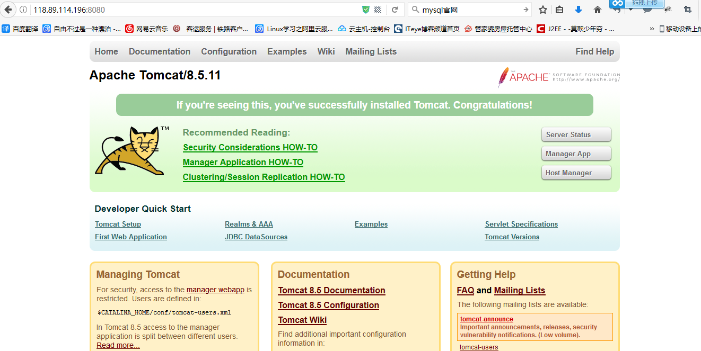Click Read more... under Managing Tomcat
701x351 pixels.
[x=118, y=345]
